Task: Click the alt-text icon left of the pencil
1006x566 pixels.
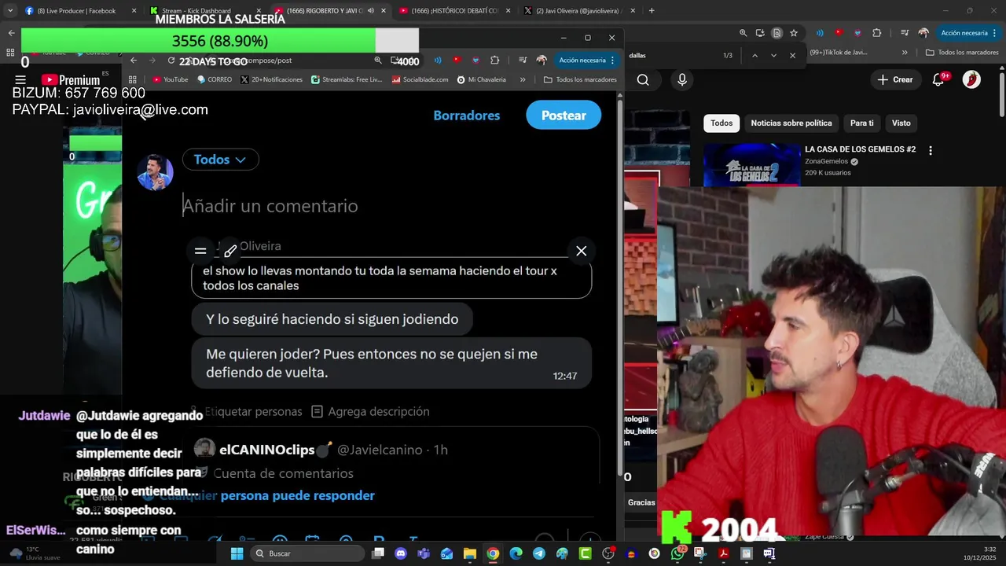Action: [x=200, y=251]
